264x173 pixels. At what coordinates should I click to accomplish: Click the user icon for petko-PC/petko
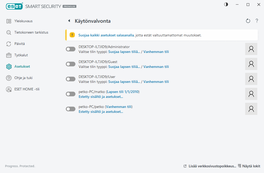tap(251, 109)
